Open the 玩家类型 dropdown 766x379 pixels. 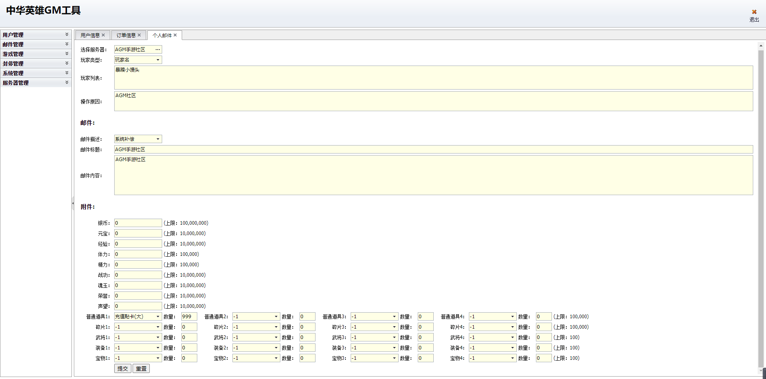pyautogui.click(x=158, y=60)
